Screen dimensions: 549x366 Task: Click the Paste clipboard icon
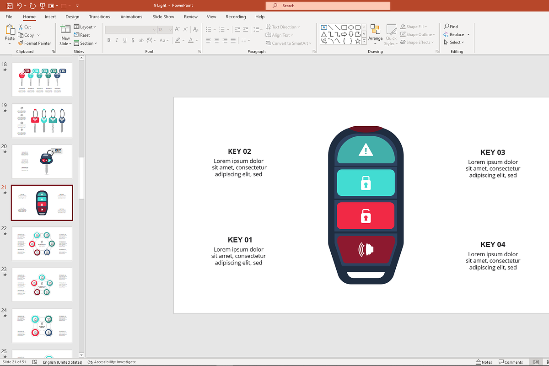coord(10,30)
